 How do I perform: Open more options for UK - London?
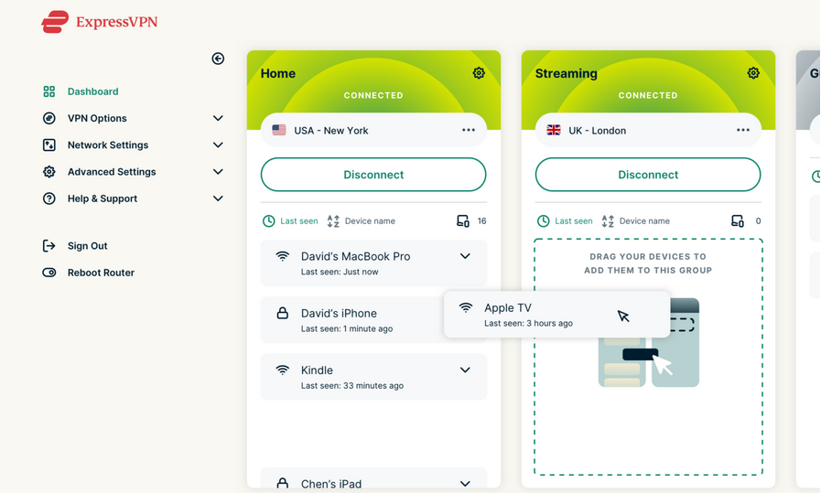coord(743,130)
